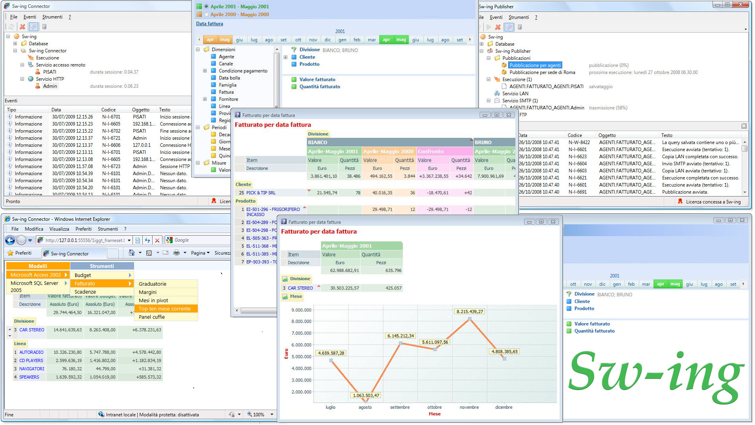
Task: Select 'Top ten mese corrente' submenu entry
Action: [x=166, y=309]
